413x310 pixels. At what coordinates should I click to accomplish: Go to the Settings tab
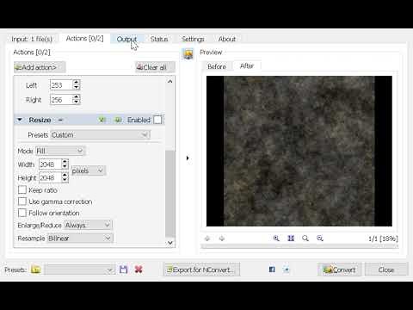[193, 39]
